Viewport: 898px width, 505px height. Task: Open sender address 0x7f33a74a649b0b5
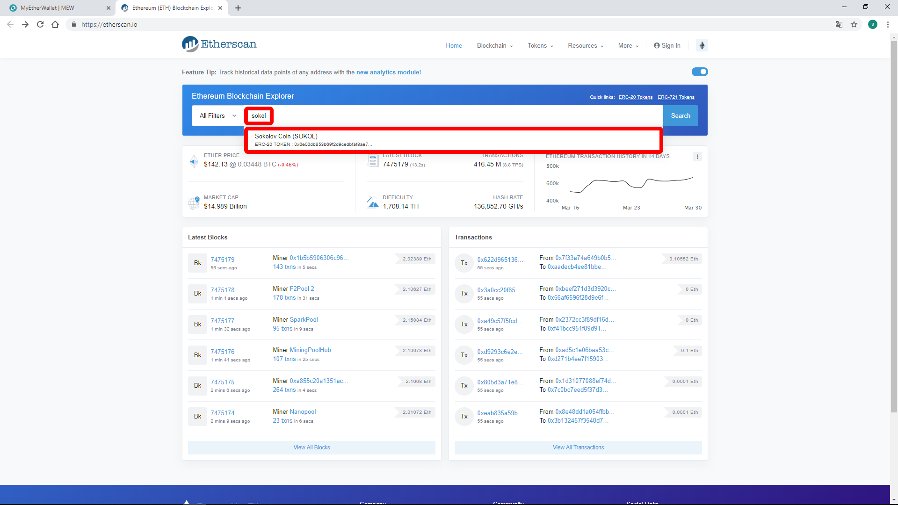586,258
